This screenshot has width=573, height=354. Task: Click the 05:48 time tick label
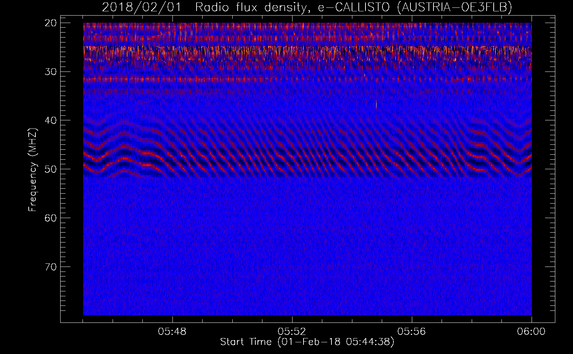click(x=172, y=332)
